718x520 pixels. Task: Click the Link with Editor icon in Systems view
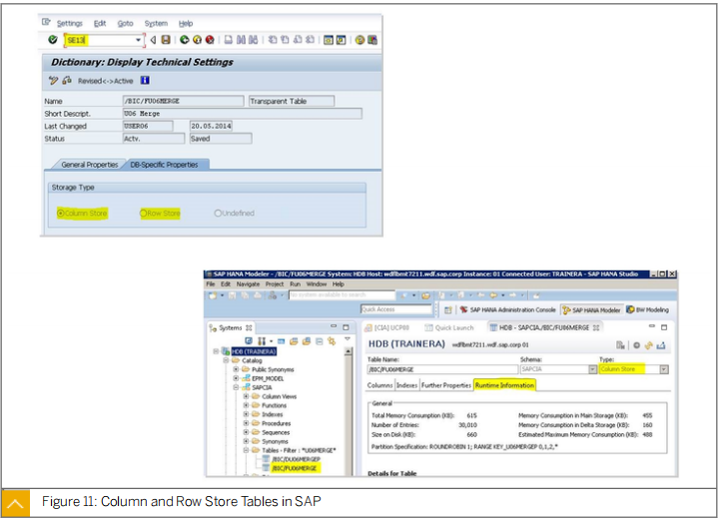coord(332,341)
